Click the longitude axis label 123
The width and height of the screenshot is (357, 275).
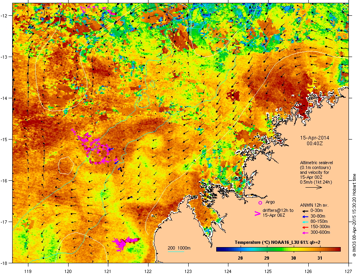(188, 271)
